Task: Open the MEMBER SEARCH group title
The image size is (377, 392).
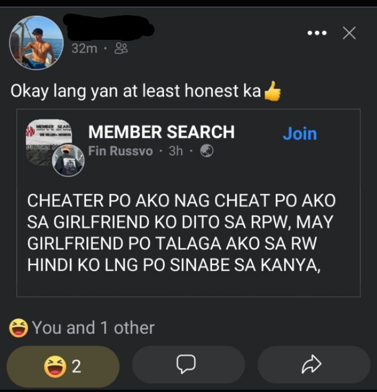Action: click(x=161, y=132)
